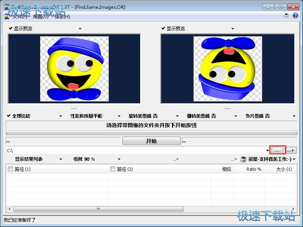This screenshot has width=303, height=227.
Task: Click the coffee cup icon in the menu bar
Action: coord(287,16)
